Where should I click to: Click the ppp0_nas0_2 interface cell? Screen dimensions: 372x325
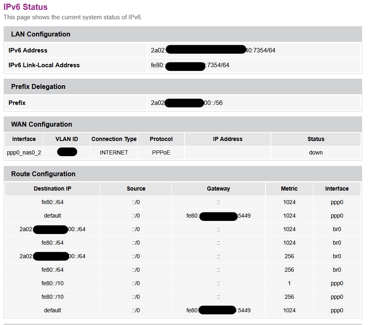coord(24,152)
